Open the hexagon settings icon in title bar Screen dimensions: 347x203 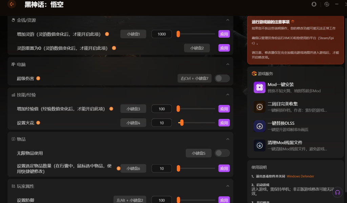pyautogui.click(x=327, y=4)
